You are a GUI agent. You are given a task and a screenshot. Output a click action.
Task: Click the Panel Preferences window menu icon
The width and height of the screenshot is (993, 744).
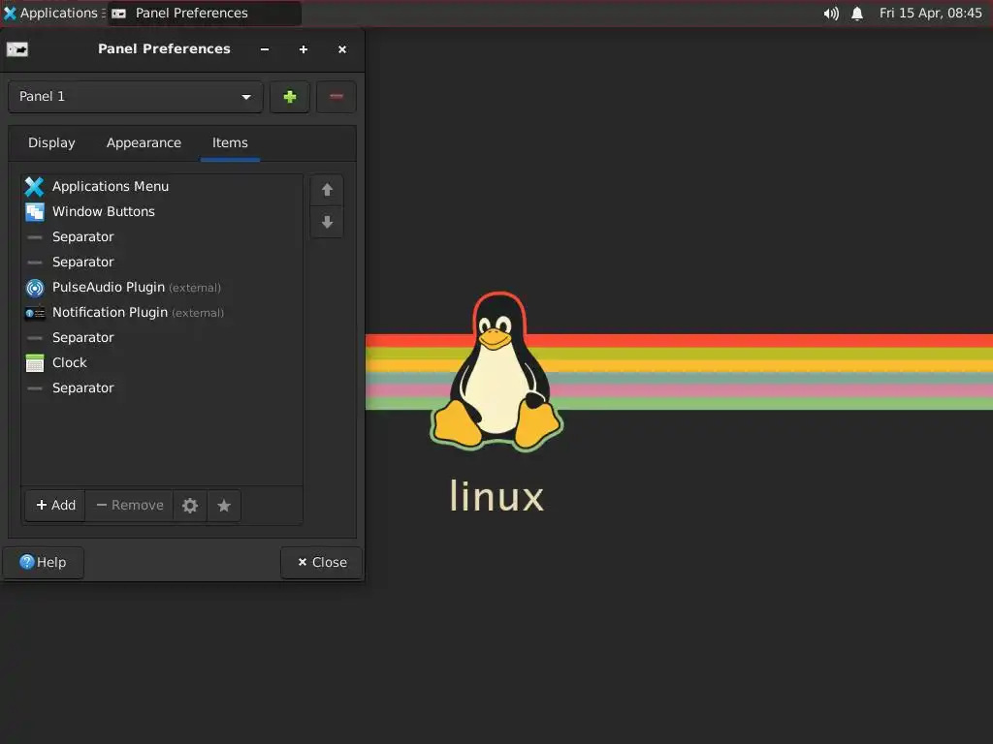pyautogui.click(x=17, y=49)
